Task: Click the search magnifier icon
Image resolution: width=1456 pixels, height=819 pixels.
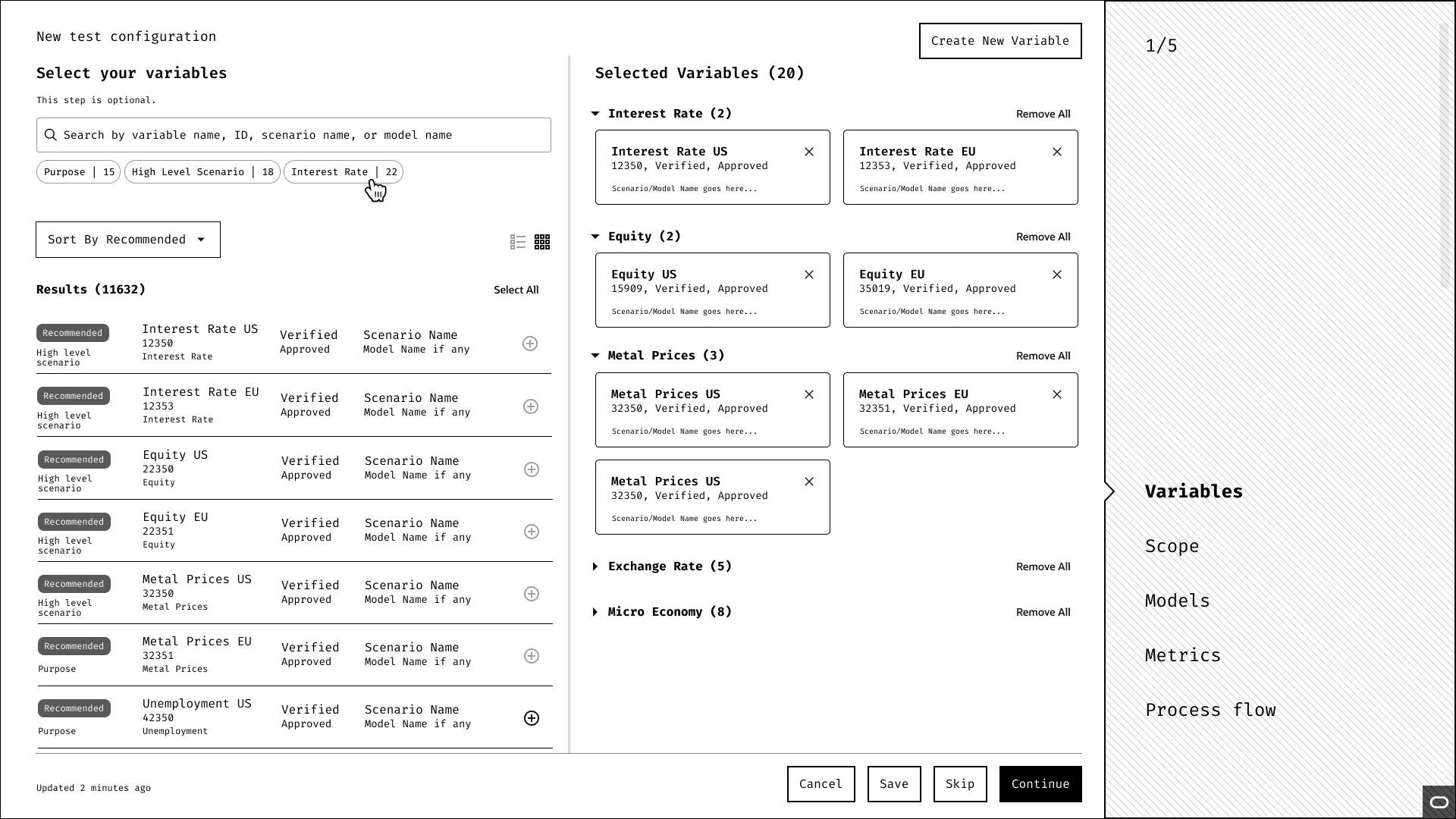Action: click(x=51, y=135)
